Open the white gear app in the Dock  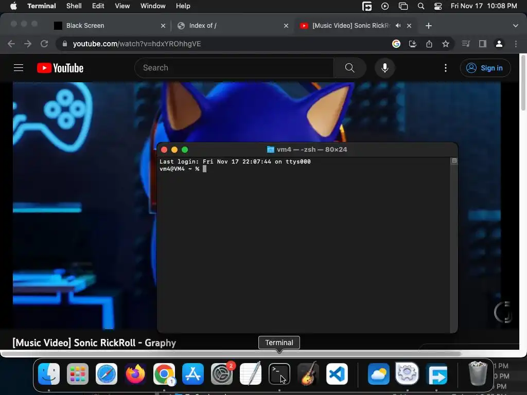tap(408, 374)
